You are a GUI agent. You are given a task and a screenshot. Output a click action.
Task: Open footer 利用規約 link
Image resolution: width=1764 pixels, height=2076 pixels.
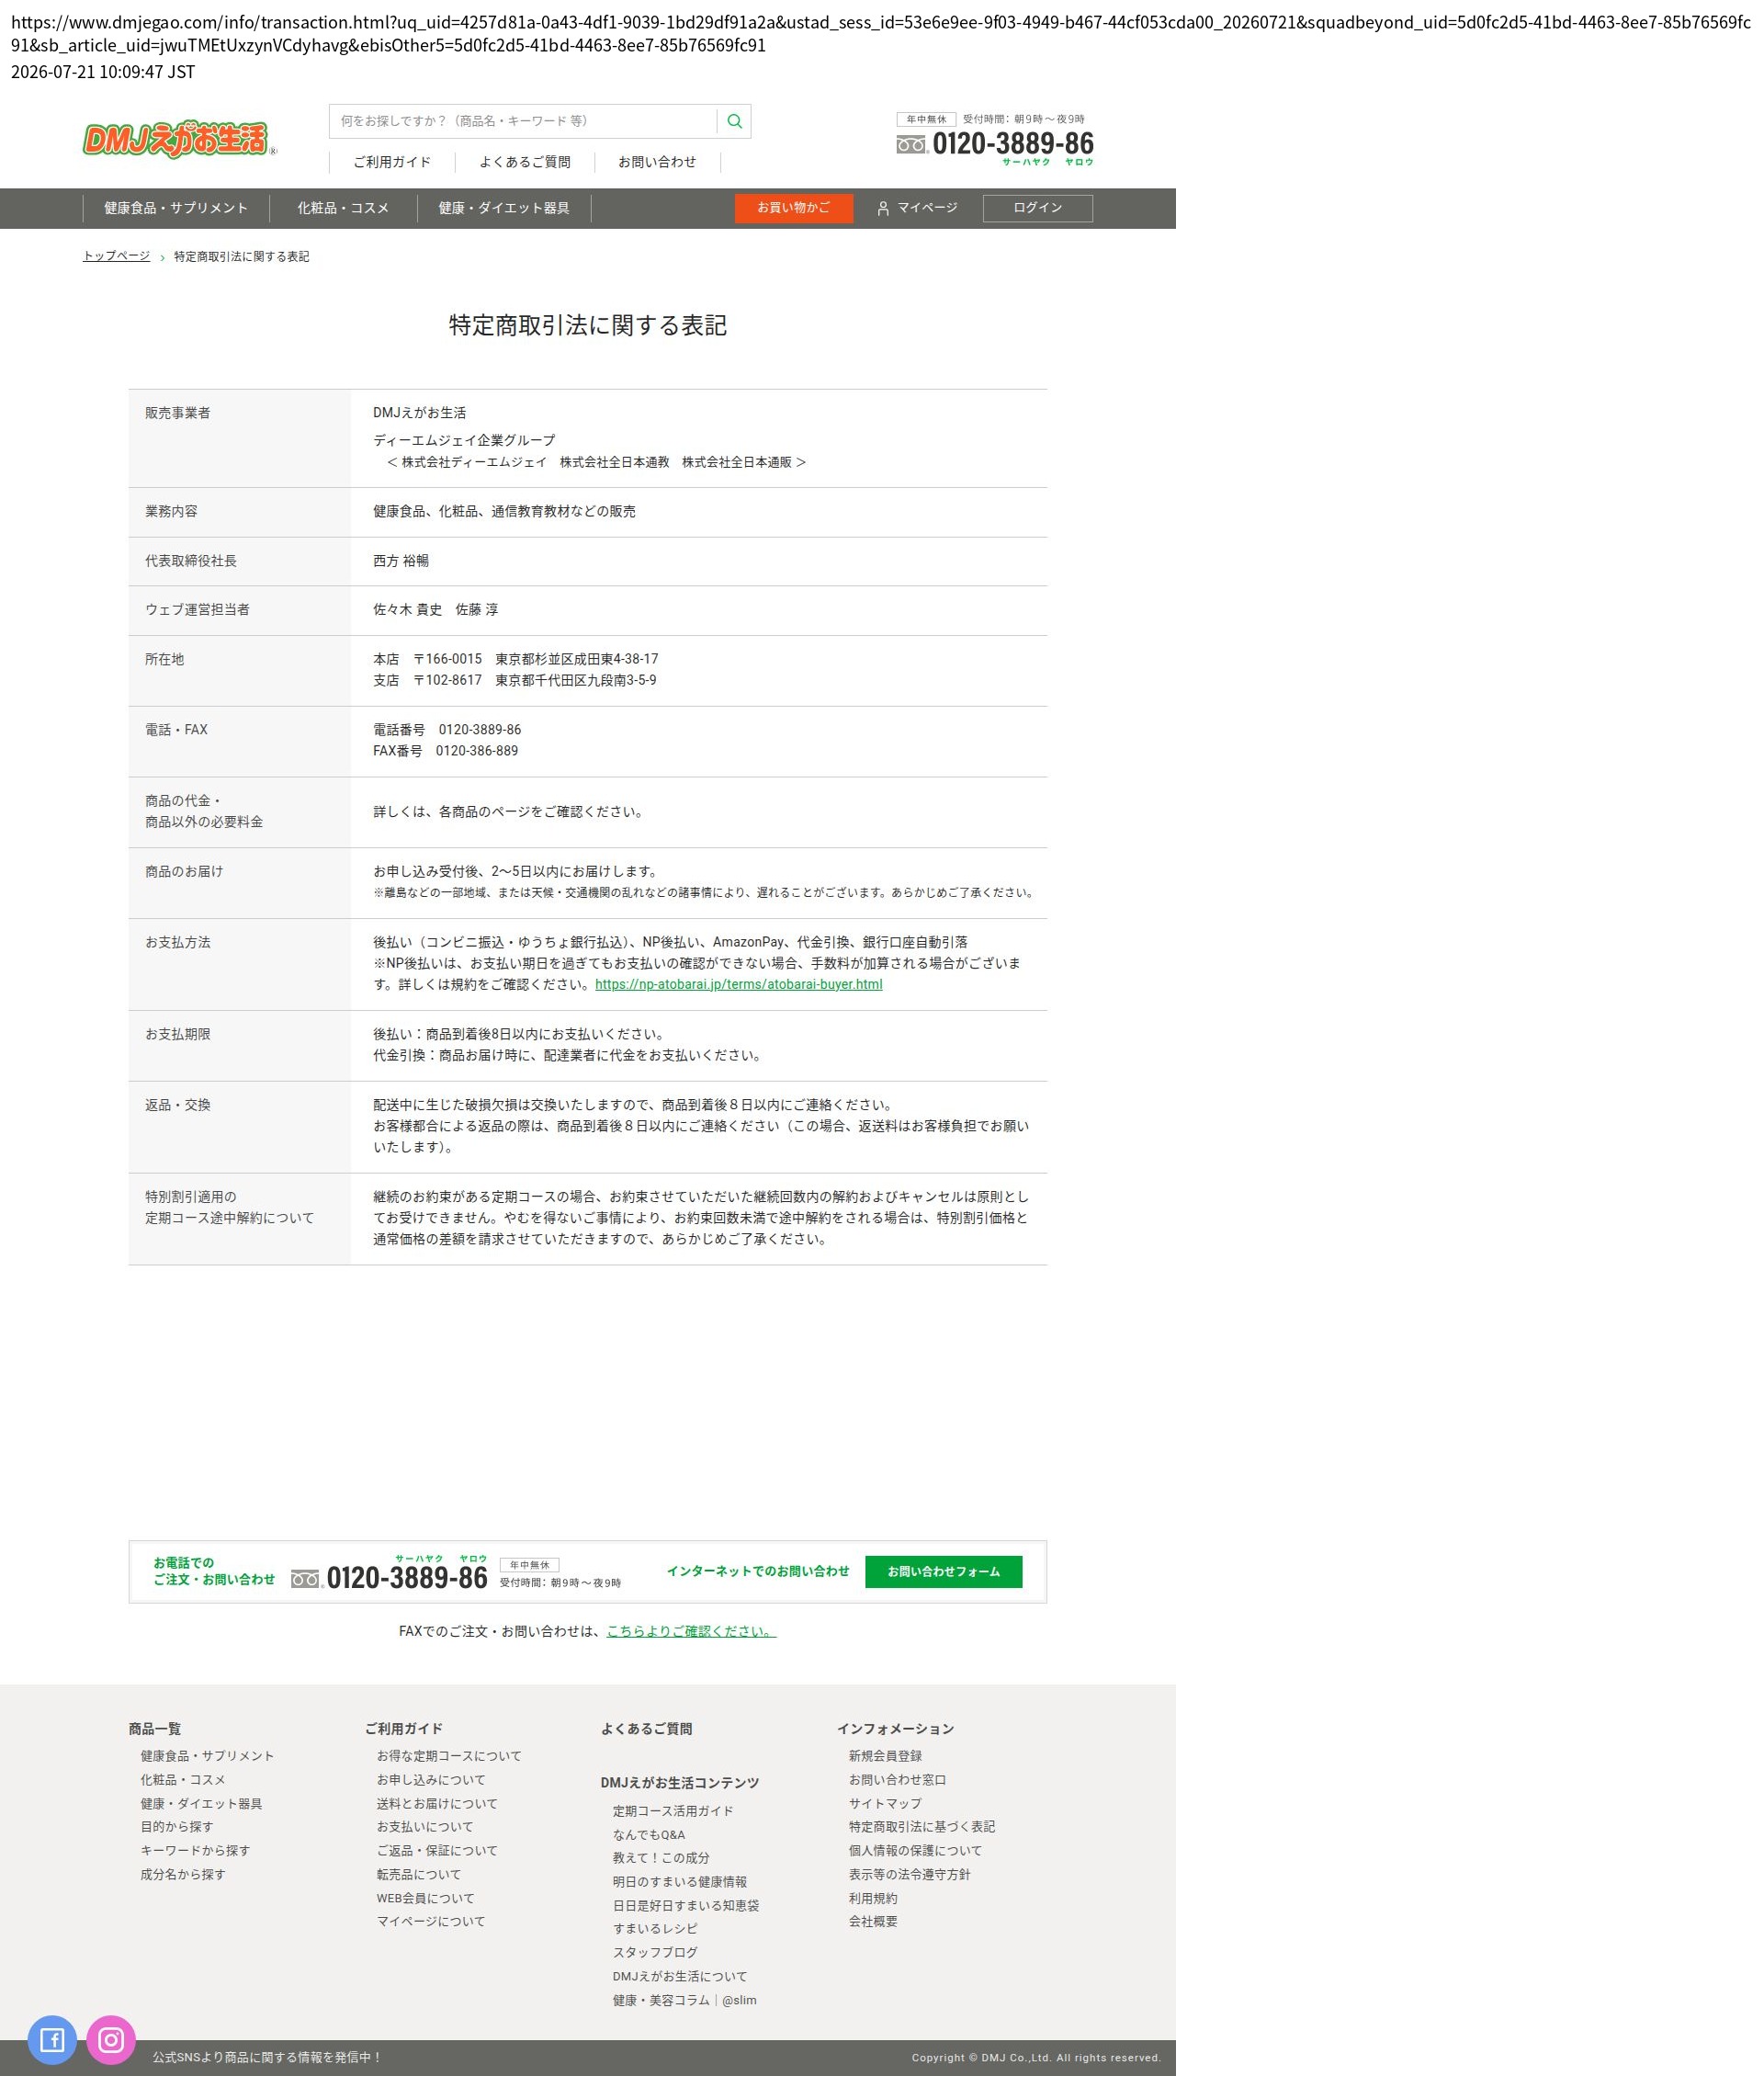click(873, 1899)
